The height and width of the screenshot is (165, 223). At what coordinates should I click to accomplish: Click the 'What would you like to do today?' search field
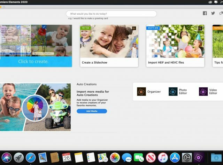(111, 14)
